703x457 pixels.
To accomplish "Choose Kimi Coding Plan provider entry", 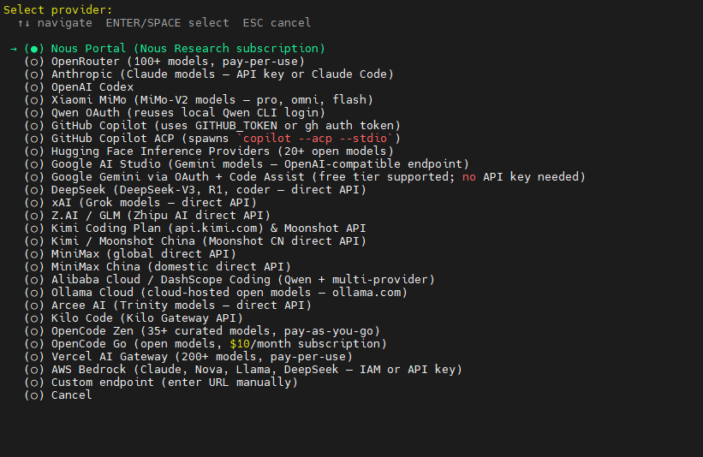I will tap(195, 228).
